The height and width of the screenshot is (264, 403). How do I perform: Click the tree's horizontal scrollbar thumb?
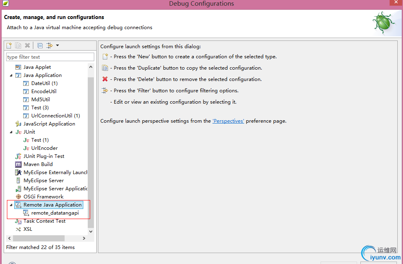pos(39,238)
